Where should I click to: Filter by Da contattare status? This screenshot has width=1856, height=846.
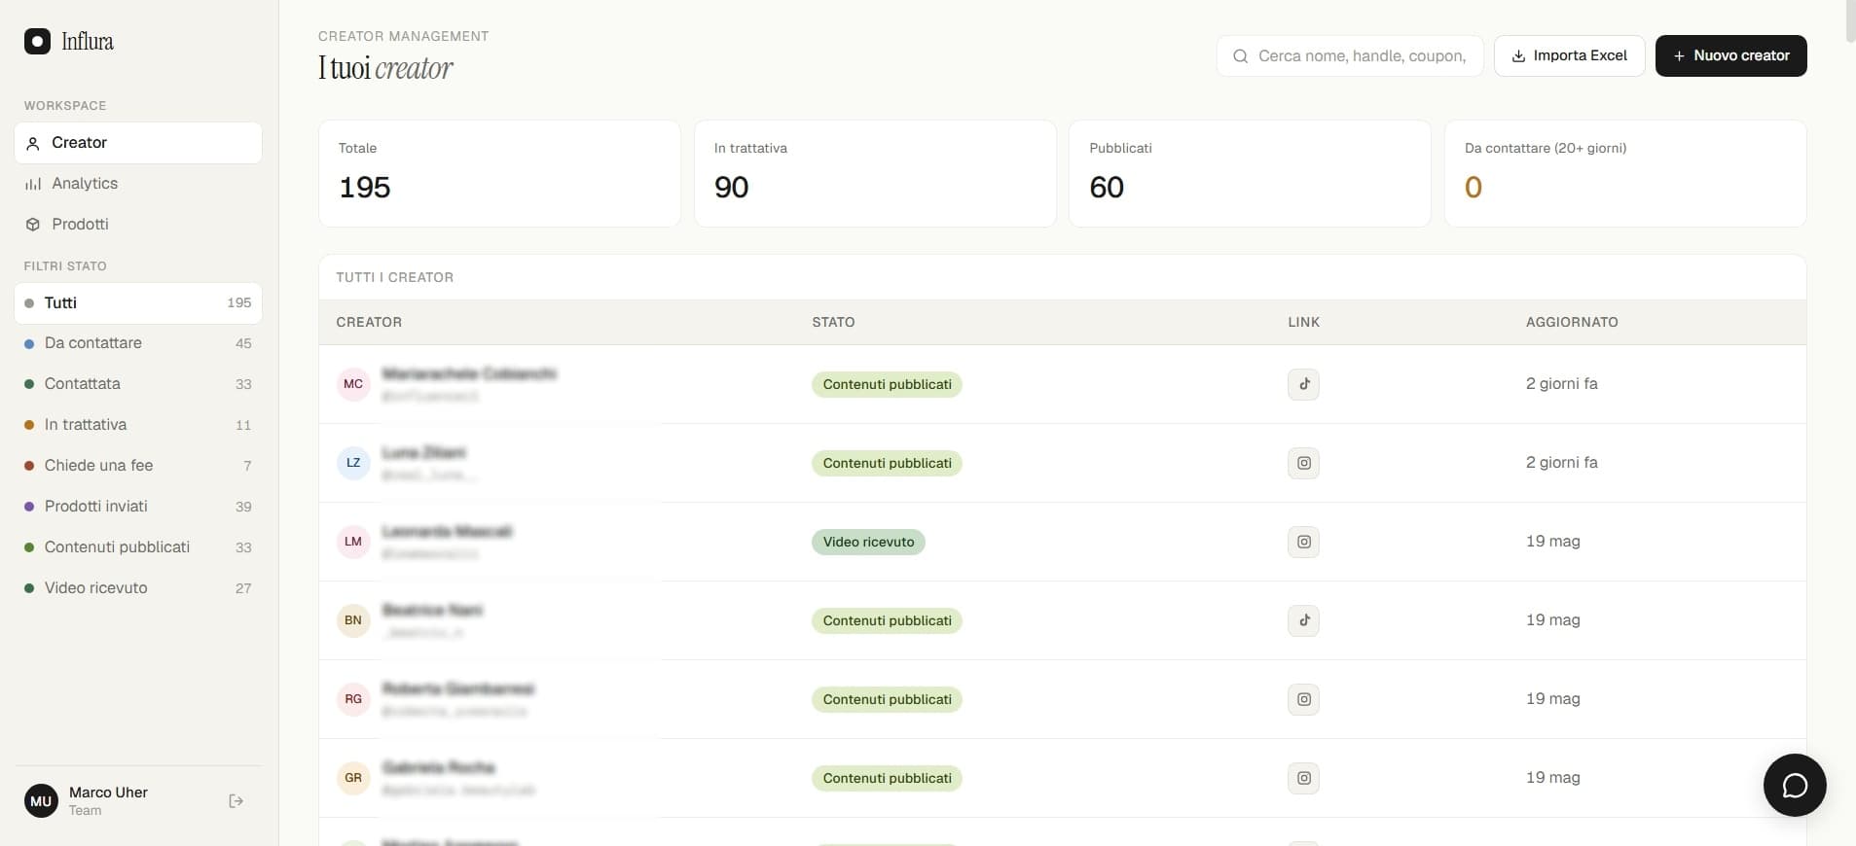(x=138, y=343)
